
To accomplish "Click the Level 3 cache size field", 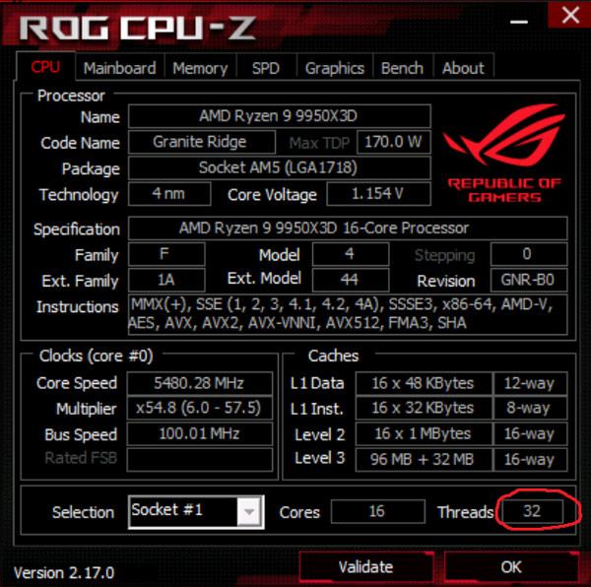I will coord(424,459).
